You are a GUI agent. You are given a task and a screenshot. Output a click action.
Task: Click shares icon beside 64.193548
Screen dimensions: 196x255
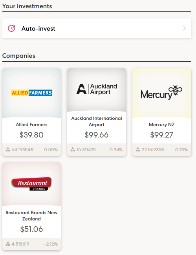coord(8,149)
